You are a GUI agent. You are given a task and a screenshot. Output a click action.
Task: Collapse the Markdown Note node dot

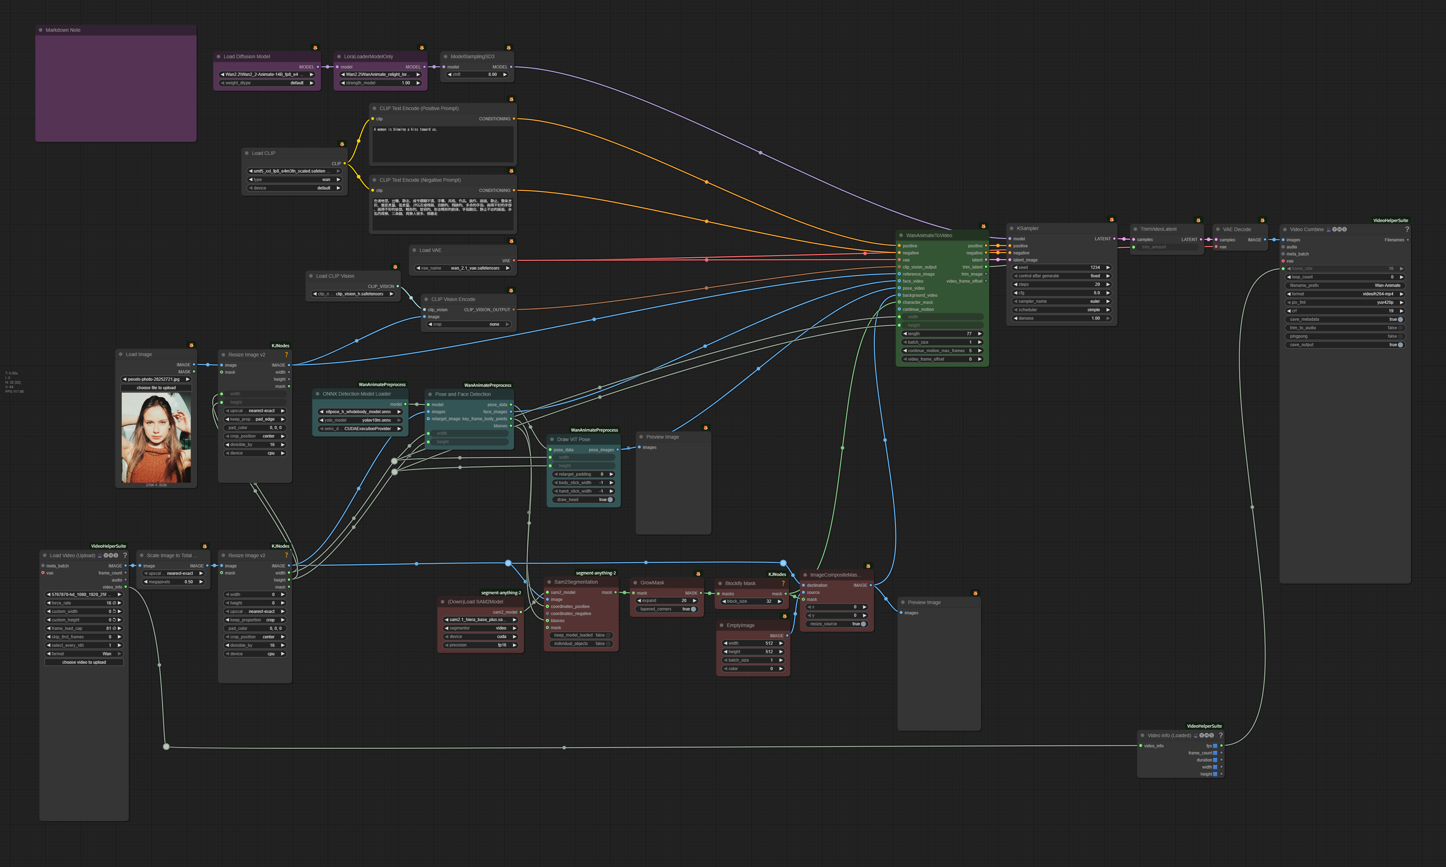click(x=40, y=30)
